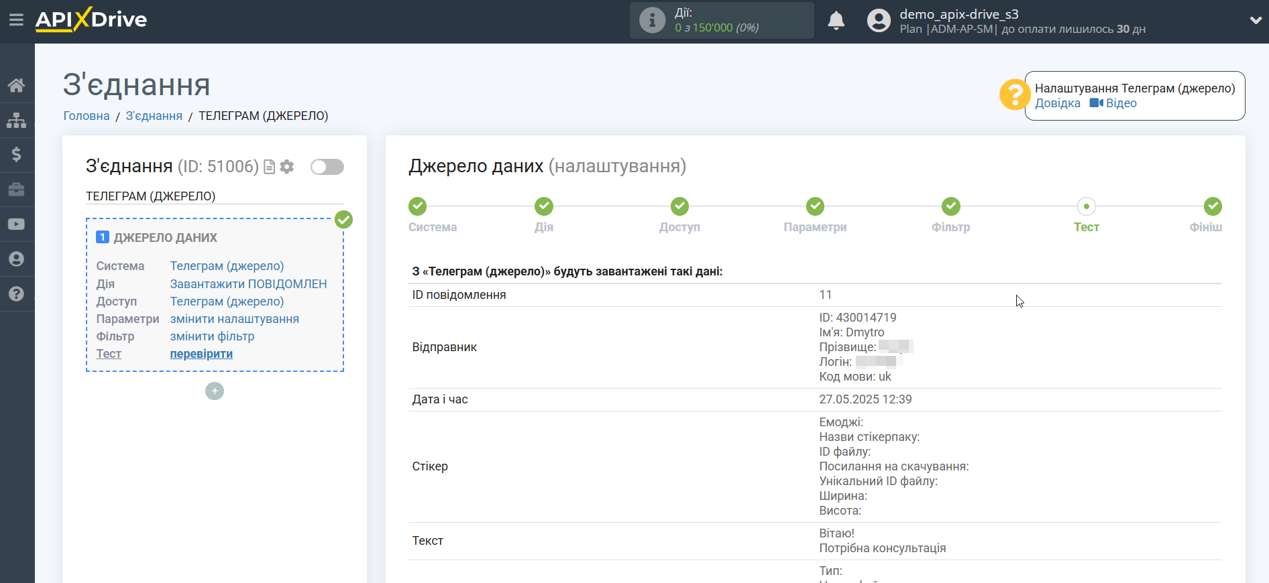Click the green checkmark on data source block

coord(343,219)
